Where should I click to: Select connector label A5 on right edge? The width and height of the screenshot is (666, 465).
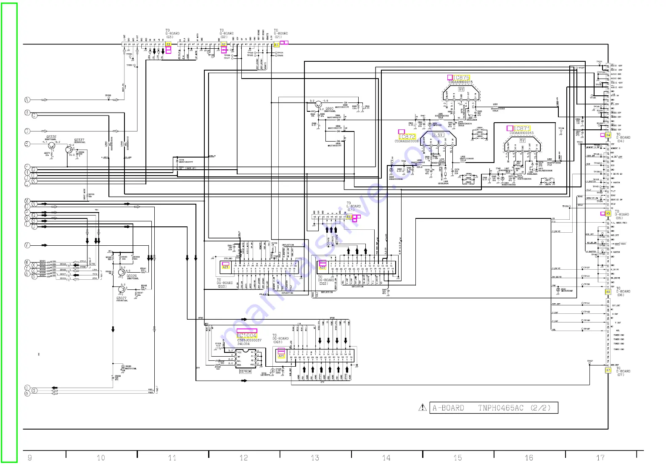(608, 214)
